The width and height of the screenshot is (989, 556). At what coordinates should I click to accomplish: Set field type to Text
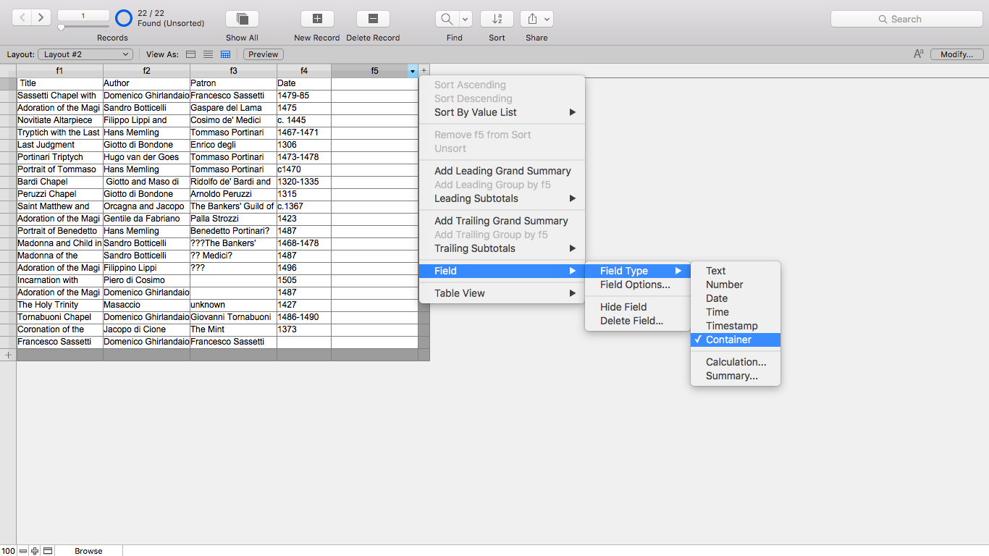tap(736, 271)
